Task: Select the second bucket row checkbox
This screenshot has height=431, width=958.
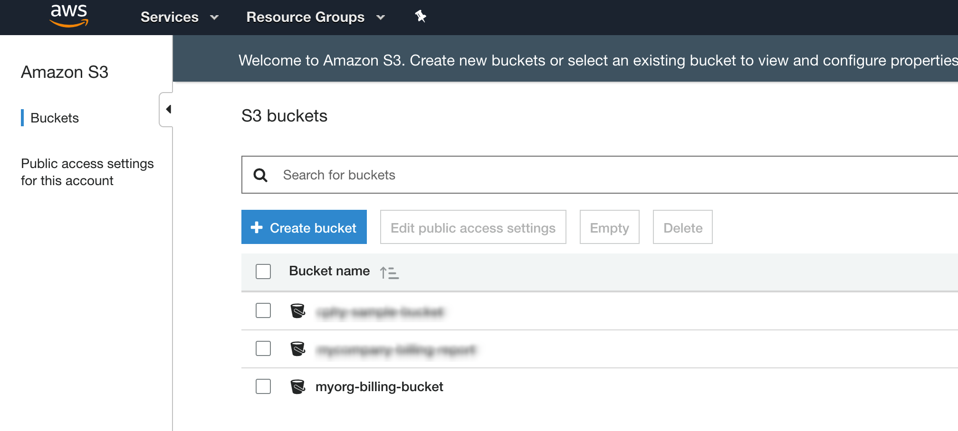Action: pos(263,348)
